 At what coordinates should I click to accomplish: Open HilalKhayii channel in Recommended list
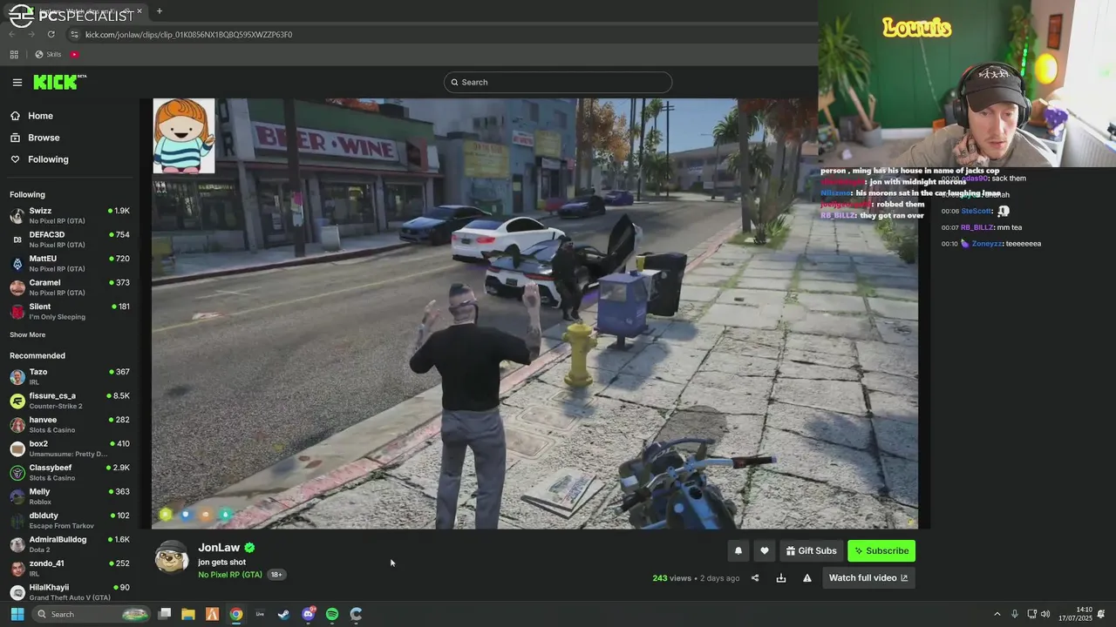click(70, 592)
